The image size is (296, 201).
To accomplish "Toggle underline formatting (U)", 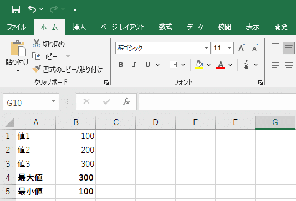I will click(x=147, y=65).
